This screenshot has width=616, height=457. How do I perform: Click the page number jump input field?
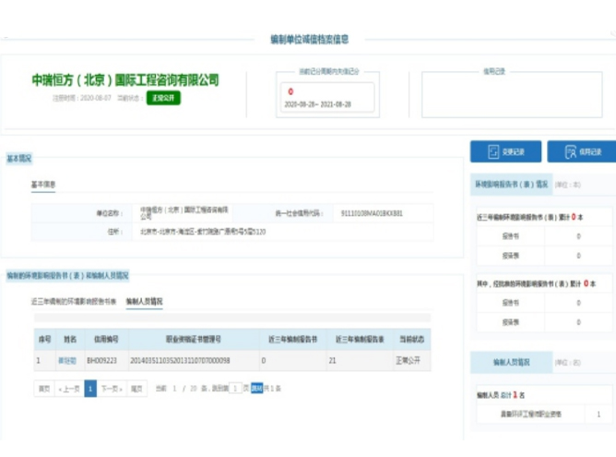click(x=235, y=390)
